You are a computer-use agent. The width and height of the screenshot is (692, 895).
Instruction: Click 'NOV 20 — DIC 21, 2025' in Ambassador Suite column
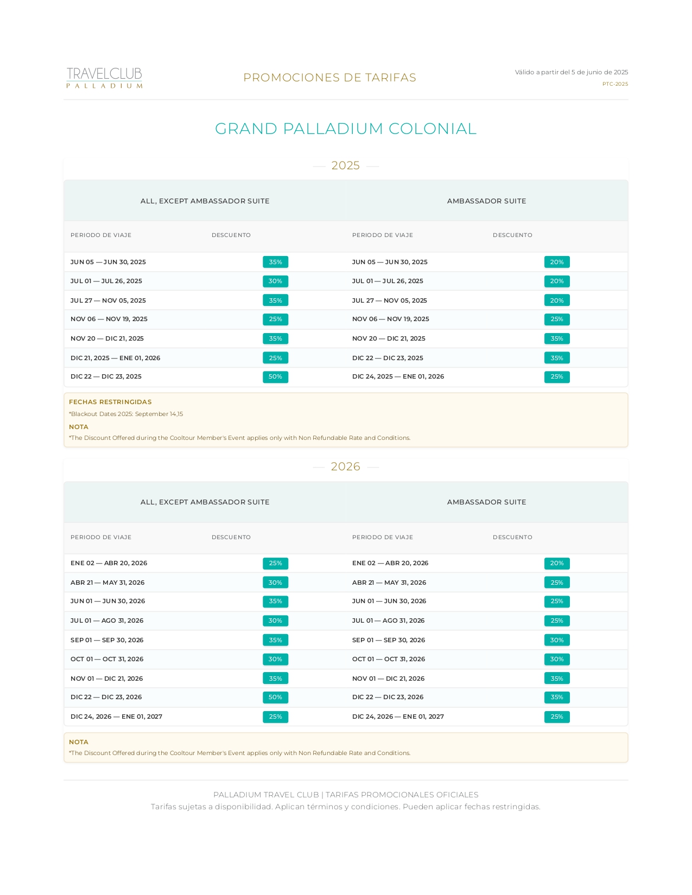pos(389,338)
